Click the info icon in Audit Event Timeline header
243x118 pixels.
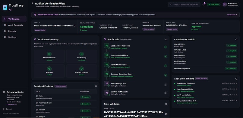point(236,79)
